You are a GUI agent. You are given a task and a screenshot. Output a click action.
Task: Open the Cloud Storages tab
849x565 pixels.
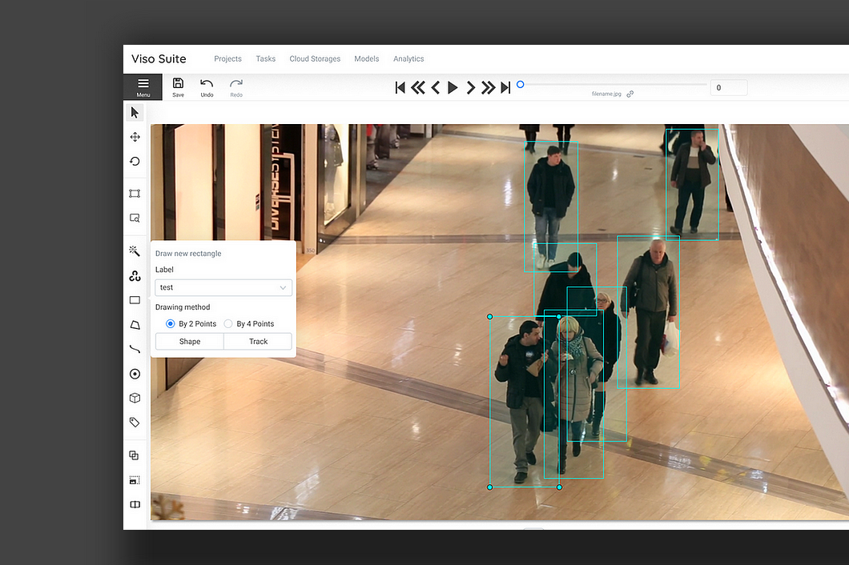tap(315, 58)
